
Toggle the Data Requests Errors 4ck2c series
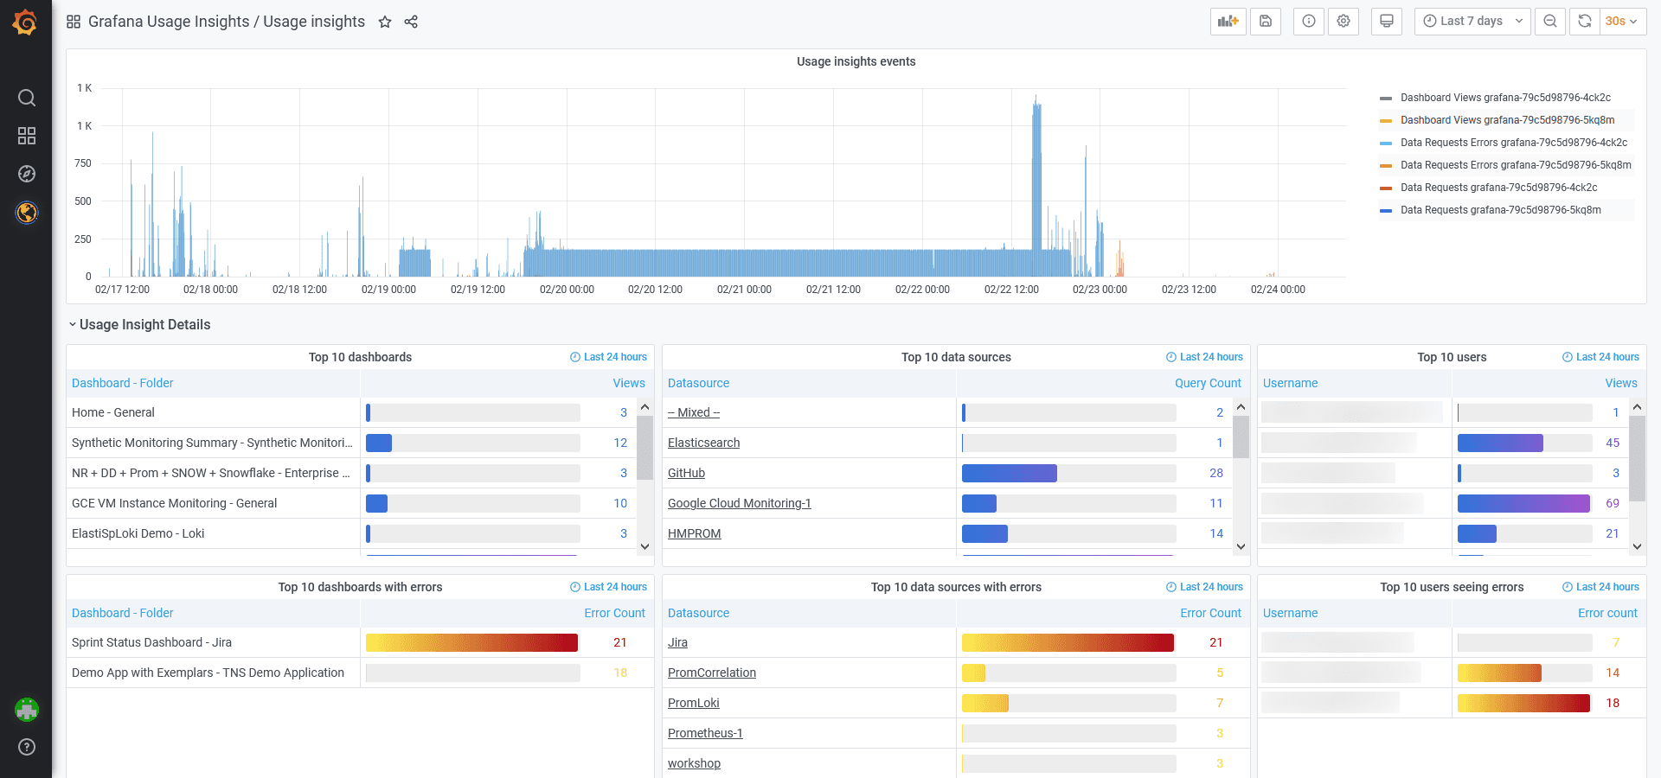1512,142
